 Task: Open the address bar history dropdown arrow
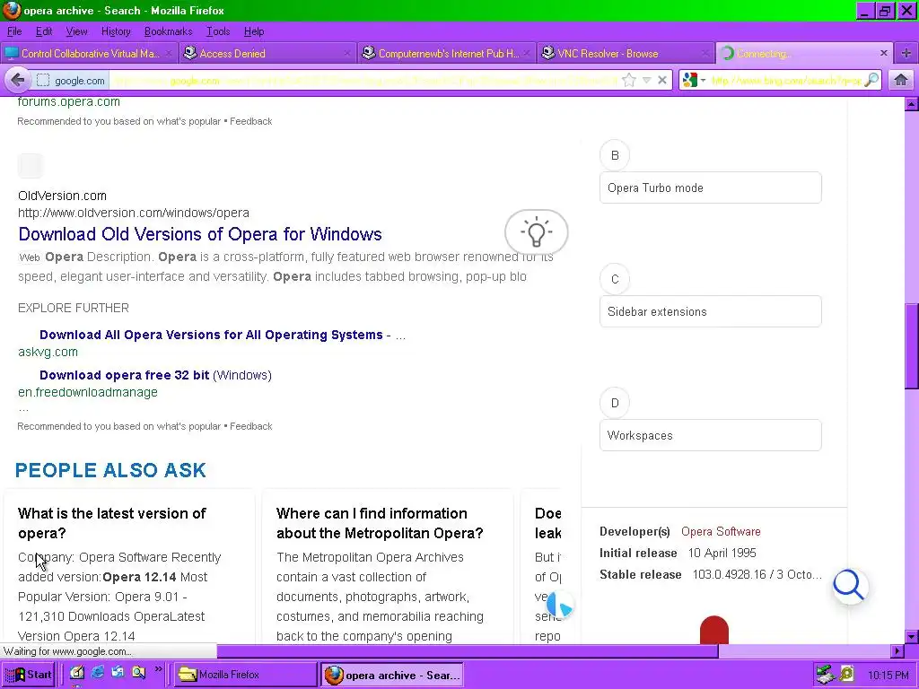point(646,80)
